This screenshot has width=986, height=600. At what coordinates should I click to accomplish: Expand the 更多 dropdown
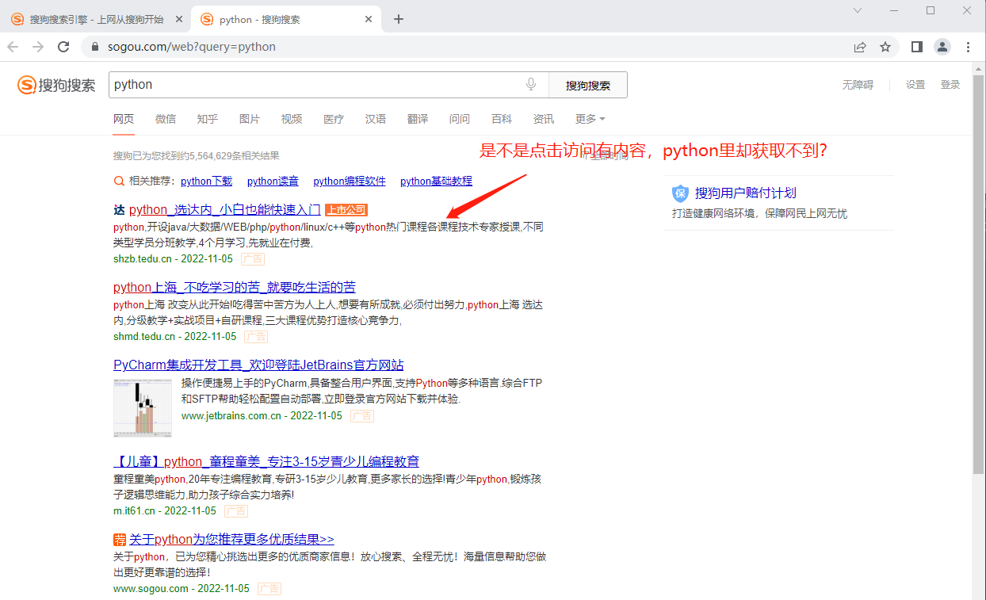[590, 119]
